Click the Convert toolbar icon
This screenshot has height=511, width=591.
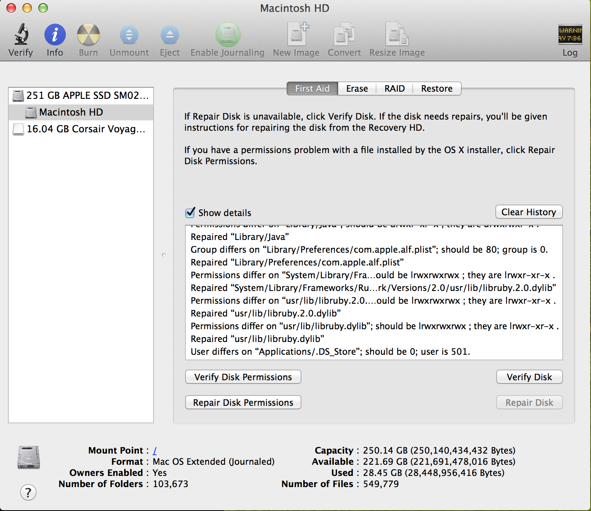pos(344,34)
